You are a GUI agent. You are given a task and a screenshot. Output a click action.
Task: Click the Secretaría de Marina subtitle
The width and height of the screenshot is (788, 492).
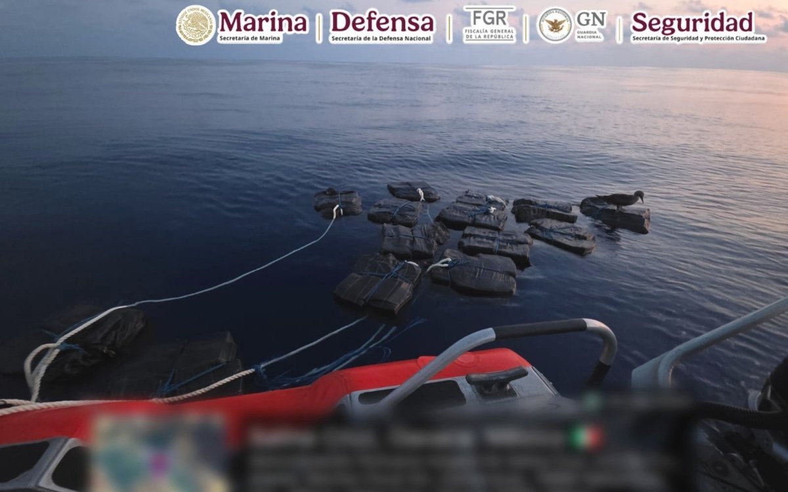click(x=250, y=39)
